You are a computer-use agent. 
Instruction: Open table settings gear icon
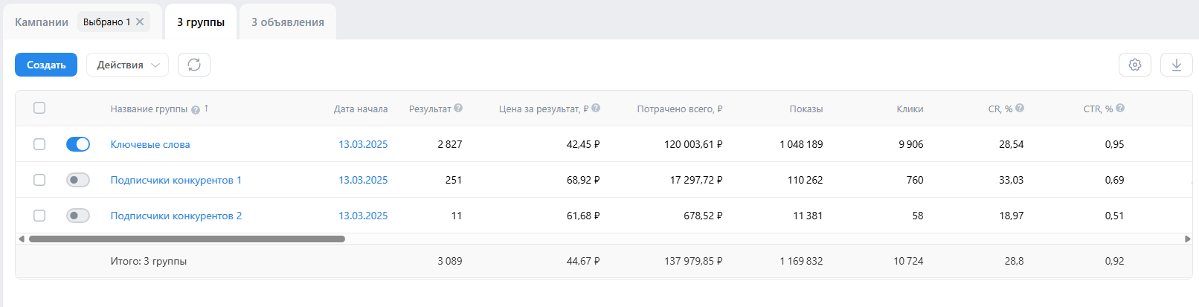1134,65
